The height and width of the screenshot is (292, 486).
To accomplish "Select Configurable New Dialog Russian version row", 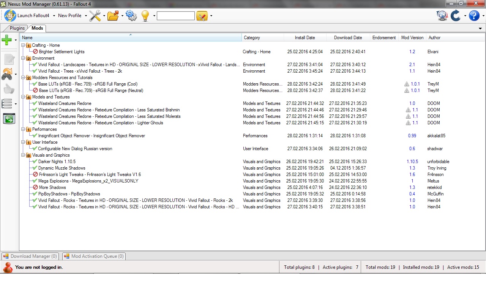I will pyautogui.click(x=252, y=149).
